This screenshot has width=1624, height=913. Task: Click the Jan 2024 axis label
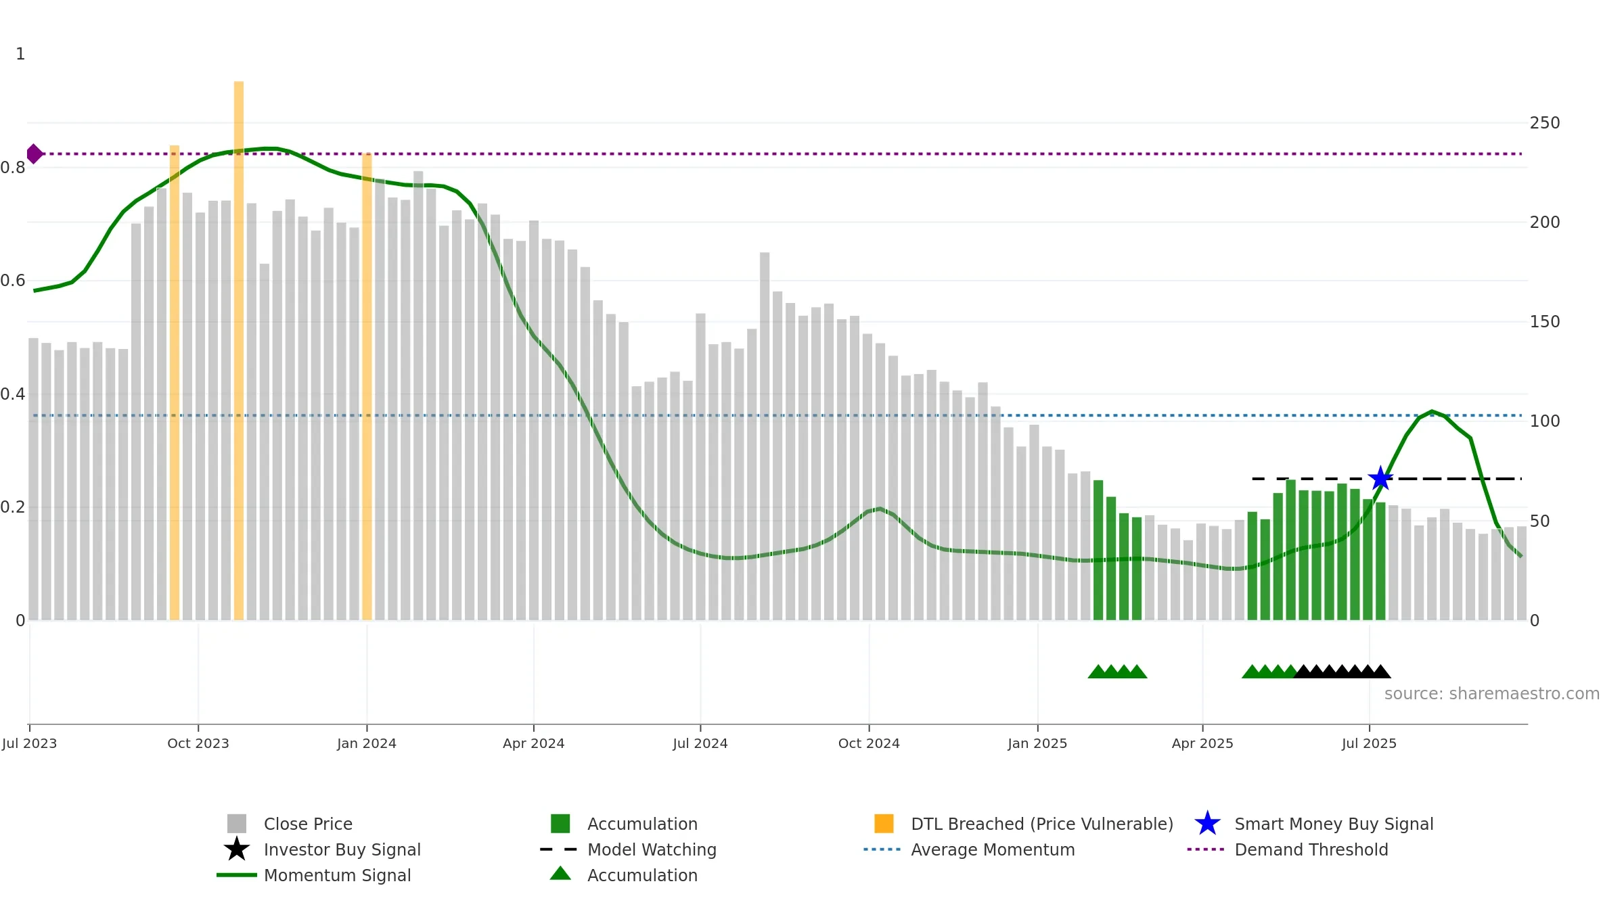pyautogui.click(x=367, y=743)
